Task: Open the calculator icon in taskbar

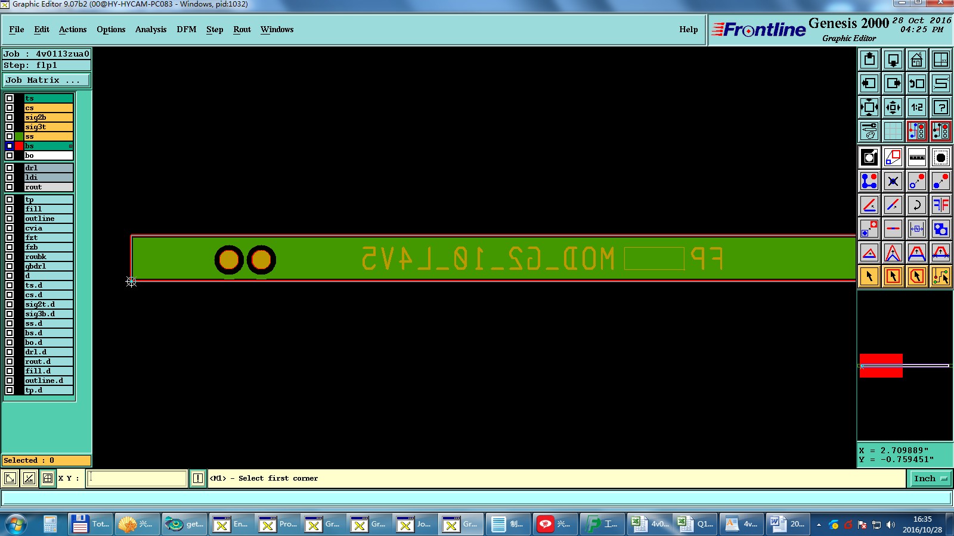Action: pos(51,524)
